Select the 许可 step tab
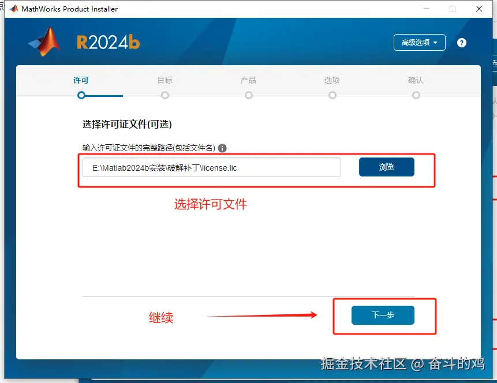This screenshot has height=383, width=497. tap(81, 80)
